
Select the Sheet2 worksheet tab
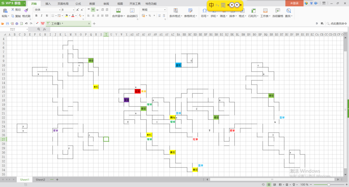coord(40,180)
